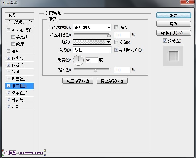Expand the gradient picker dropdown arrow
This screenshot has height=158, width=196.
coord(109,42)
